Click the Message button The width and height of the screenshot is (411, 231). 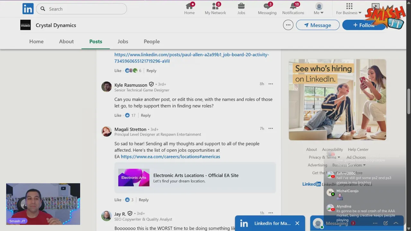click(318, 25)
